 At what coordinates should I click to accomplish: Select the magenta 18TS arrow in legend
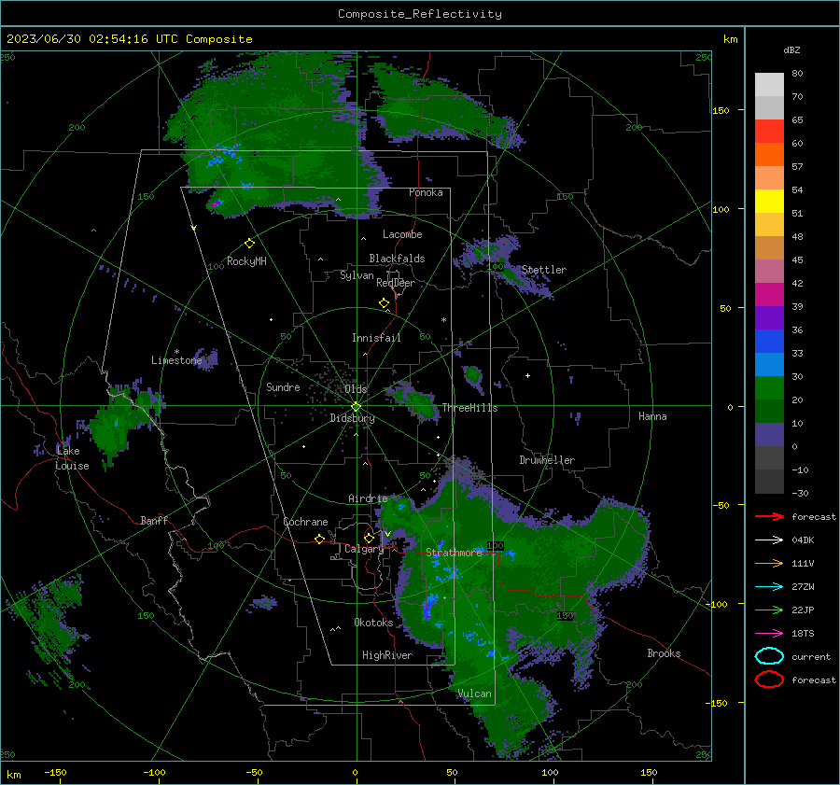(769, 634)
